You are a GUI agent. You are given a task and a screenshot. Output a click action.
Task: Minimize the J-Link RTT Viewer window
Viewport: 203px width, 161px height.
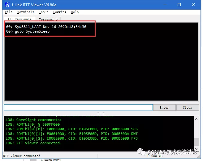click(x=165, y=5)
